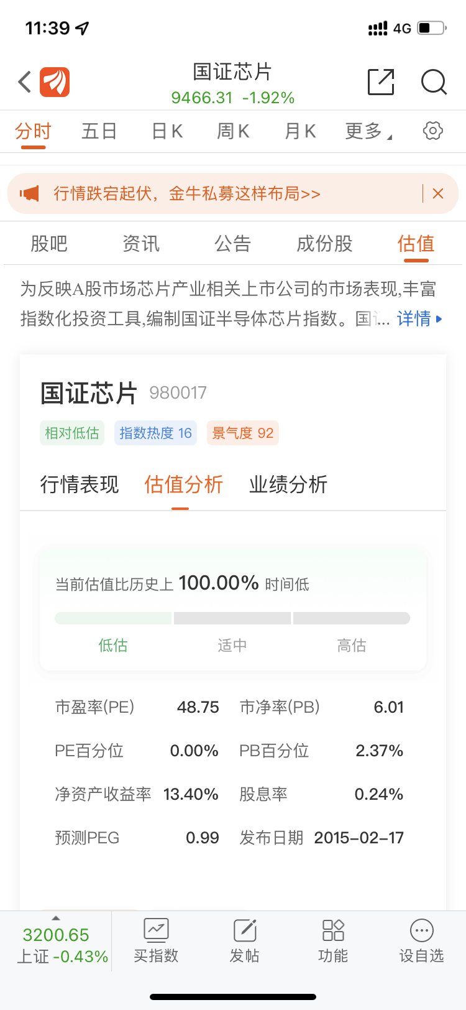Image resolution: width=466 pixels, height=1010 pixels.
Task: Switch to 业绩分析 tab
Action: [288, 484]
